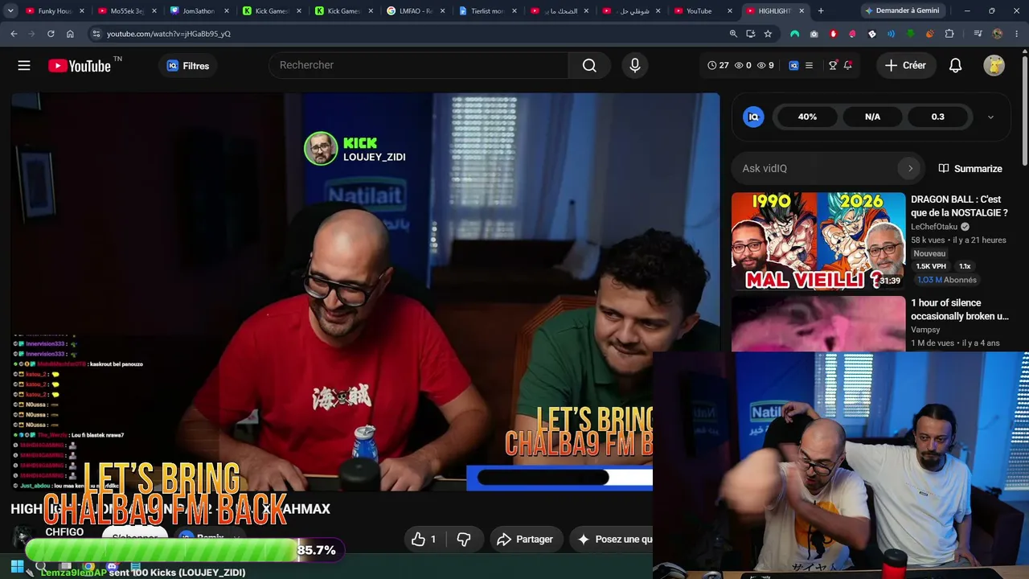Open DRAGON BALL nostalgie video thumbnail
This screenshot has width=1029, height=579.
(x=818, y=240)
